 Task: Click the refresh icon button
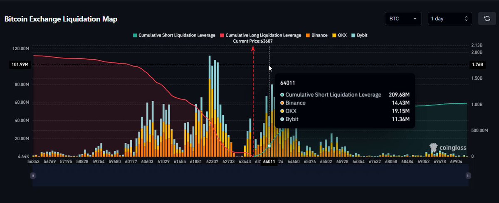tap(487, 19)
